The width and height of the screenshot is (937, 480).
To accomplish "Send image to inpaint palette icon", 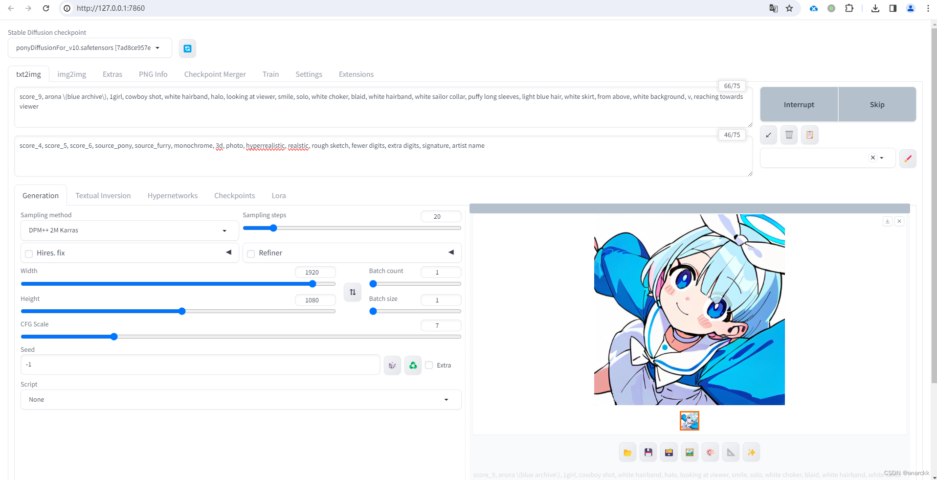I will [710, 453].
